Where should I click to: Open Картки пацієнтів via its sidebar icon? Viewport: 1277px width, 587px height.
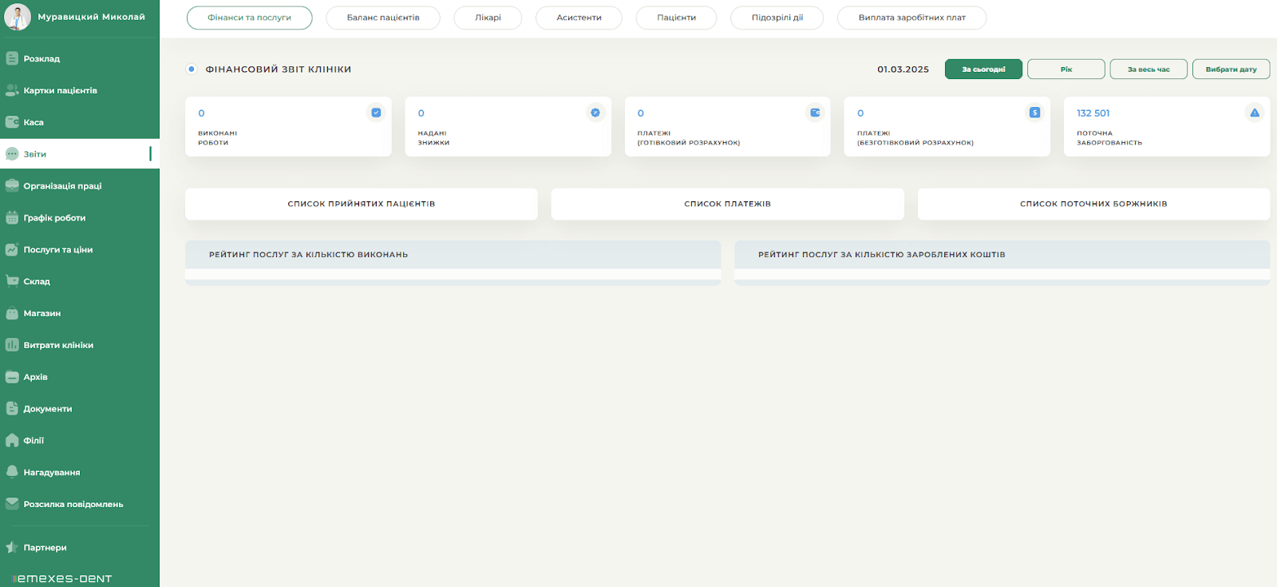[x=12, y=90]
